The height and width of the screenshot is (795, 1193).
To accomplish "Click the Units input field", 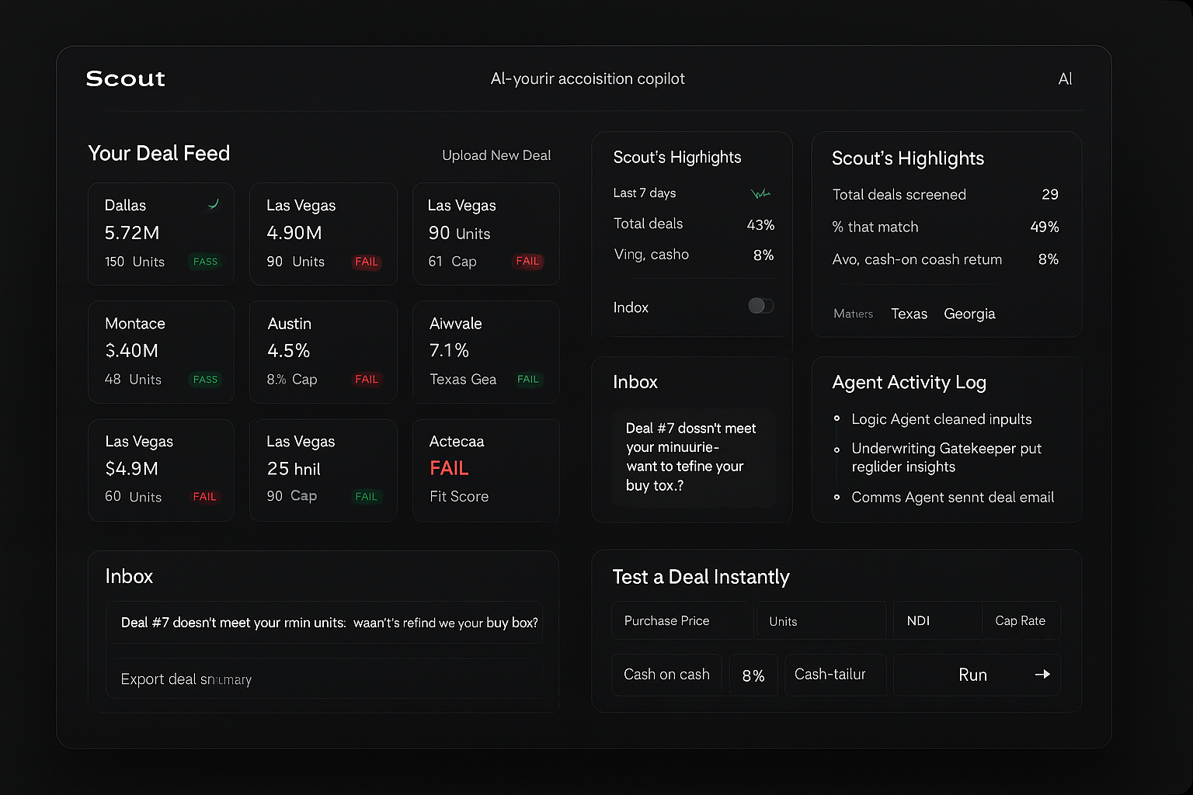I will coord(820,621).
